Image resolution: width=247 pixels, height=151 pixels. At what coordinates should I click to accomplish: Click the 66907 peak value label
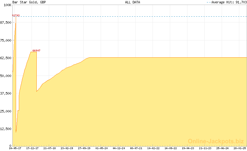pyautogui.click(x=36, y=51)
